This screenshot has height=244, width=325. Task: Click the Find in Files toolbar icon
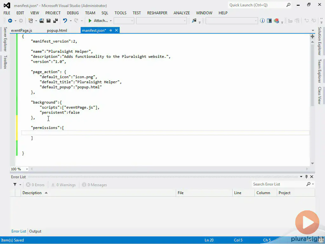[x=194, y=21]
